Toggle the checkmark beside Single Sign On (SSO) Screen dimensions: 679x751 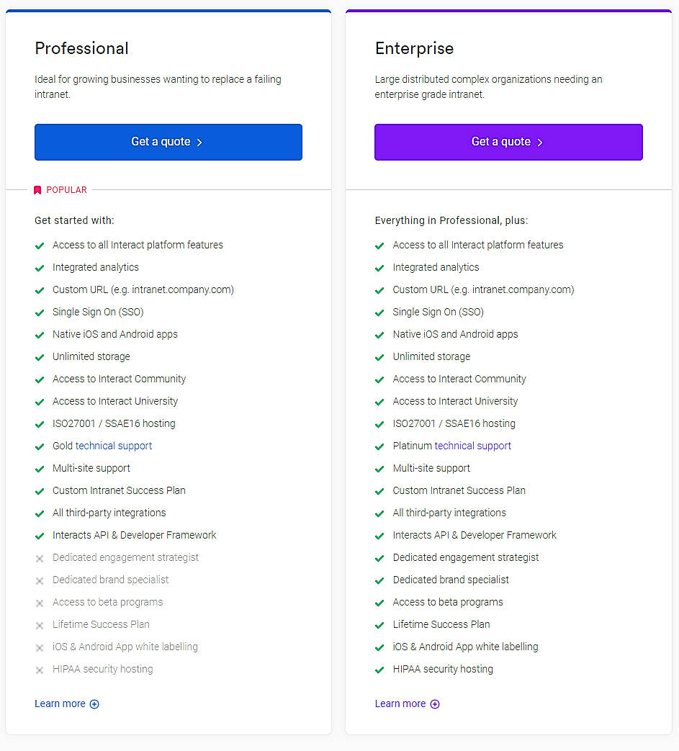tap(40, 312)
